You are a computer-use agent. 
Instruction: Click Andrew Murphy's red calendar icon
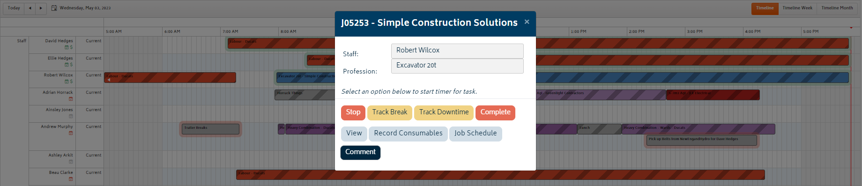tap(71, 133)
